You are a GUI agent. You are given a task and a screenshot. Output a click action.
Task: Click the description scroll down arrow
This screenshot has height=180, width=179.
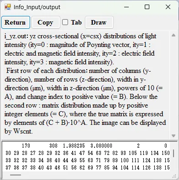coord(174,135)
